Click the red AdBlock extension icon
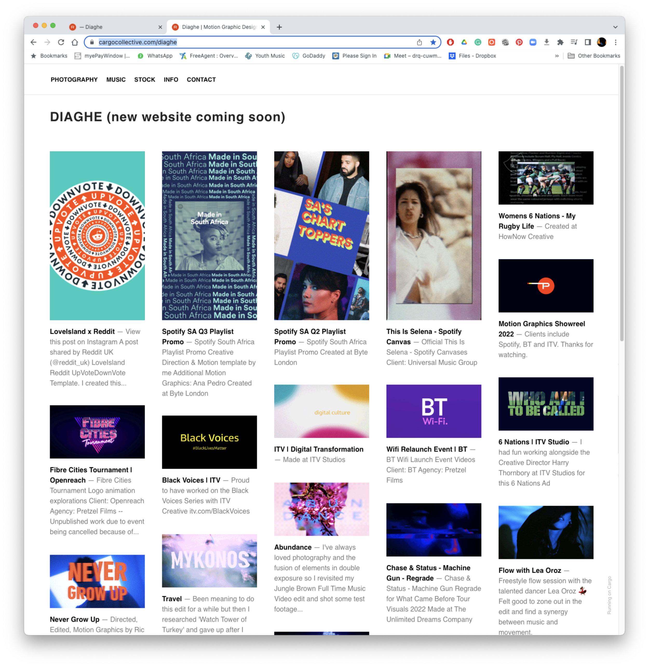 450,42
